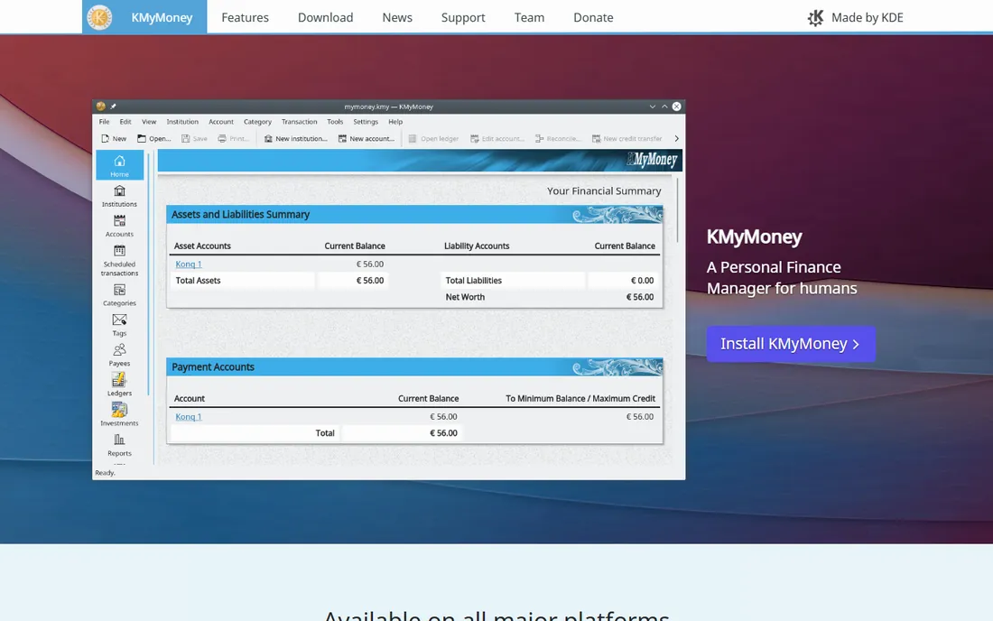Click the KMyMoney app icon in the title bar

pyautogui.click(x=101, y=107)
